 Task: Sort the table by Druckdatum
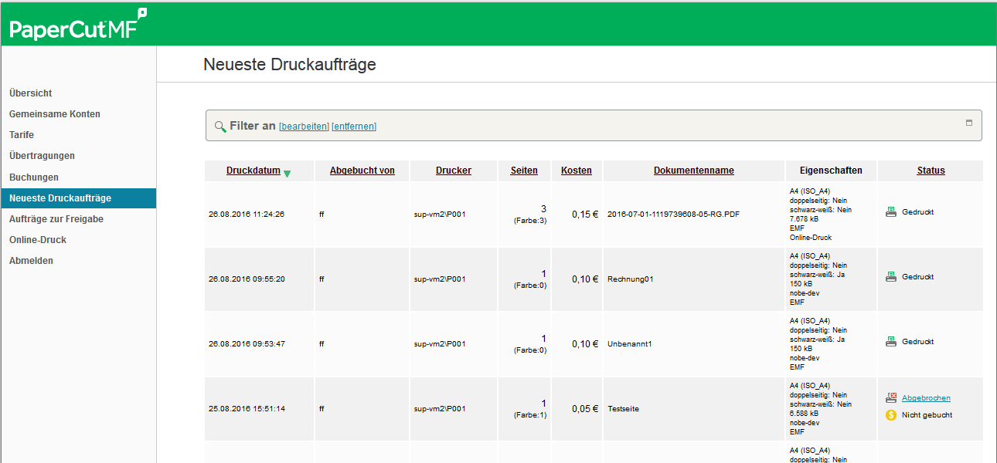[253, 171]
